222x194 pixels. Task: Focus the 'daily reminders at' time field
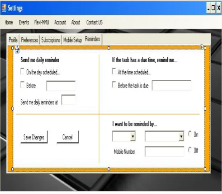69,100
